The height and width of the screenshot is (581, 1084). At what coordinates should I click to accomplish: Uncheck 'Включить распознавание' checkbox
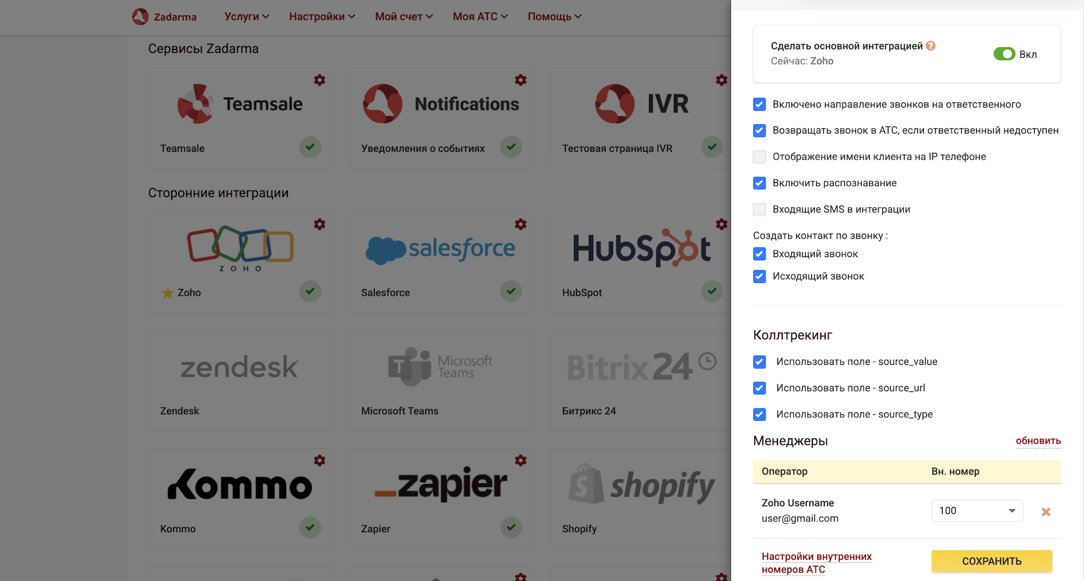click(x=759, y=183)
